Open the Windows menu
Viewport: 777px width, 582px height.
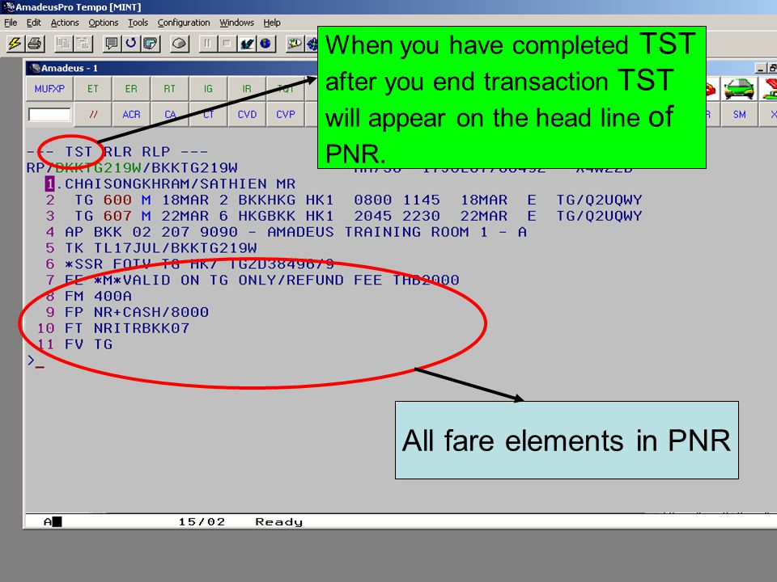pos(236,23)
